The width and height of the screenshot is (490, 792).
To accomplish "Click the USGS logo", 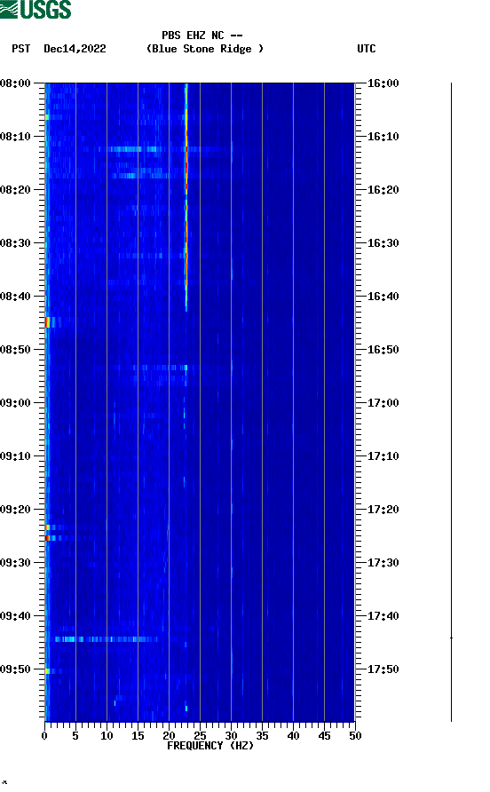I will (x=36, y=9).
